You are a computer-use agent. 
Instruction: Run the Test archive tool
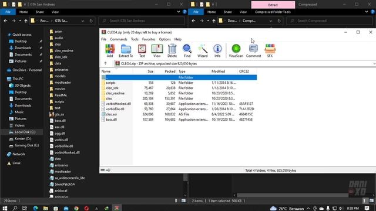[142, 51]
